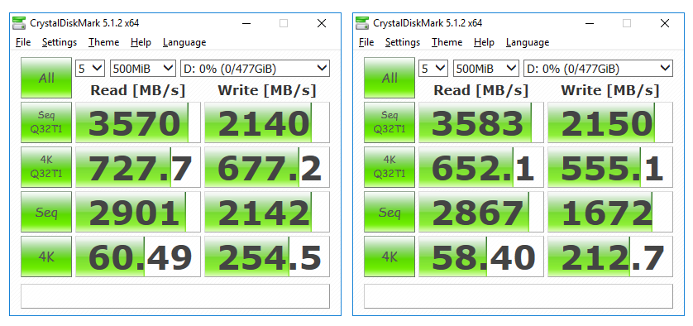Open Settings menu in right window

point(402,42)
